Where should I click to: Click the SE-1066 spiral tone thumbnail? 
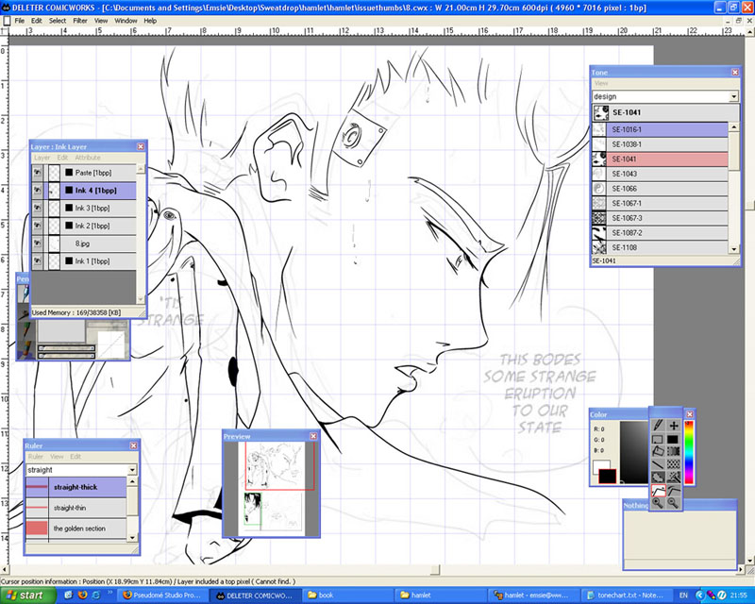click(599, 189)
